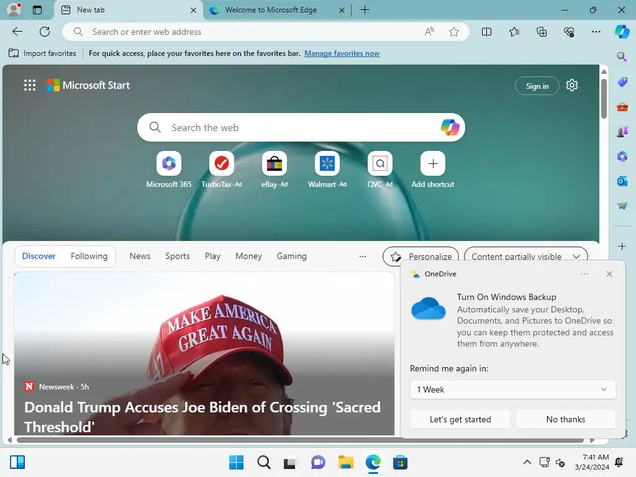Close the OneDrive notification

(x=609, y=274)
